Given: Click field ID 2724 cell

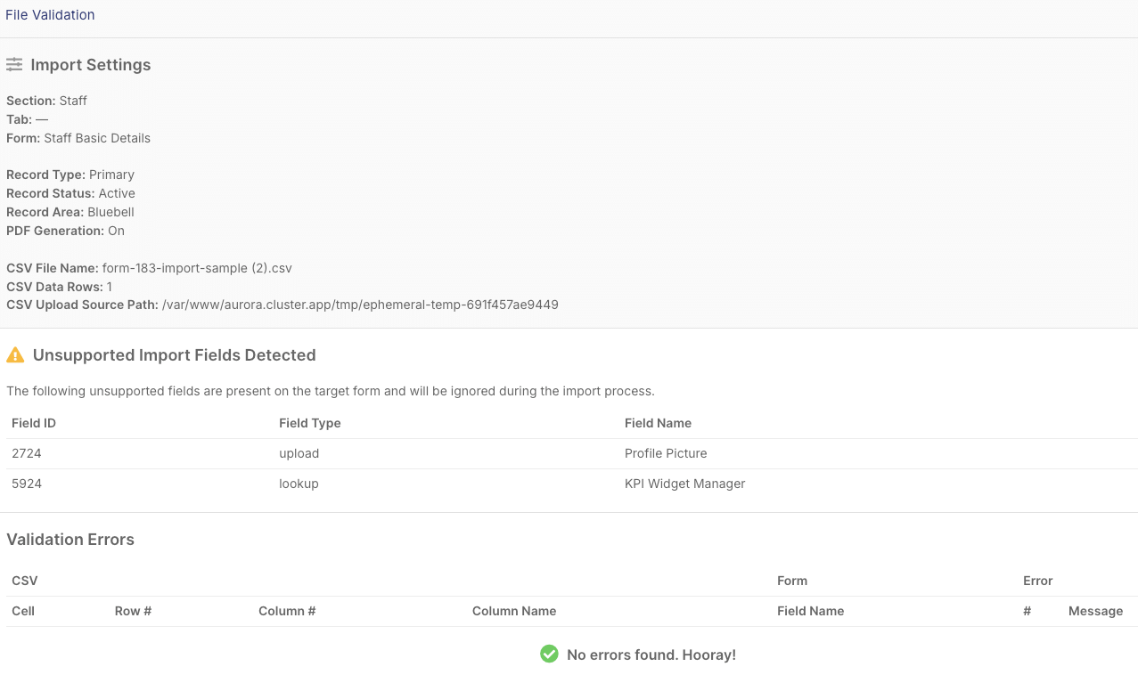Looking at the screenshot, I should tap(27, 453).
